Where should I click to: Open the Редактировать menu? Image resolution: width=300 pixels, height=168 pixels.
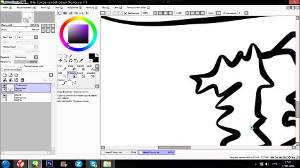[26, 7]
